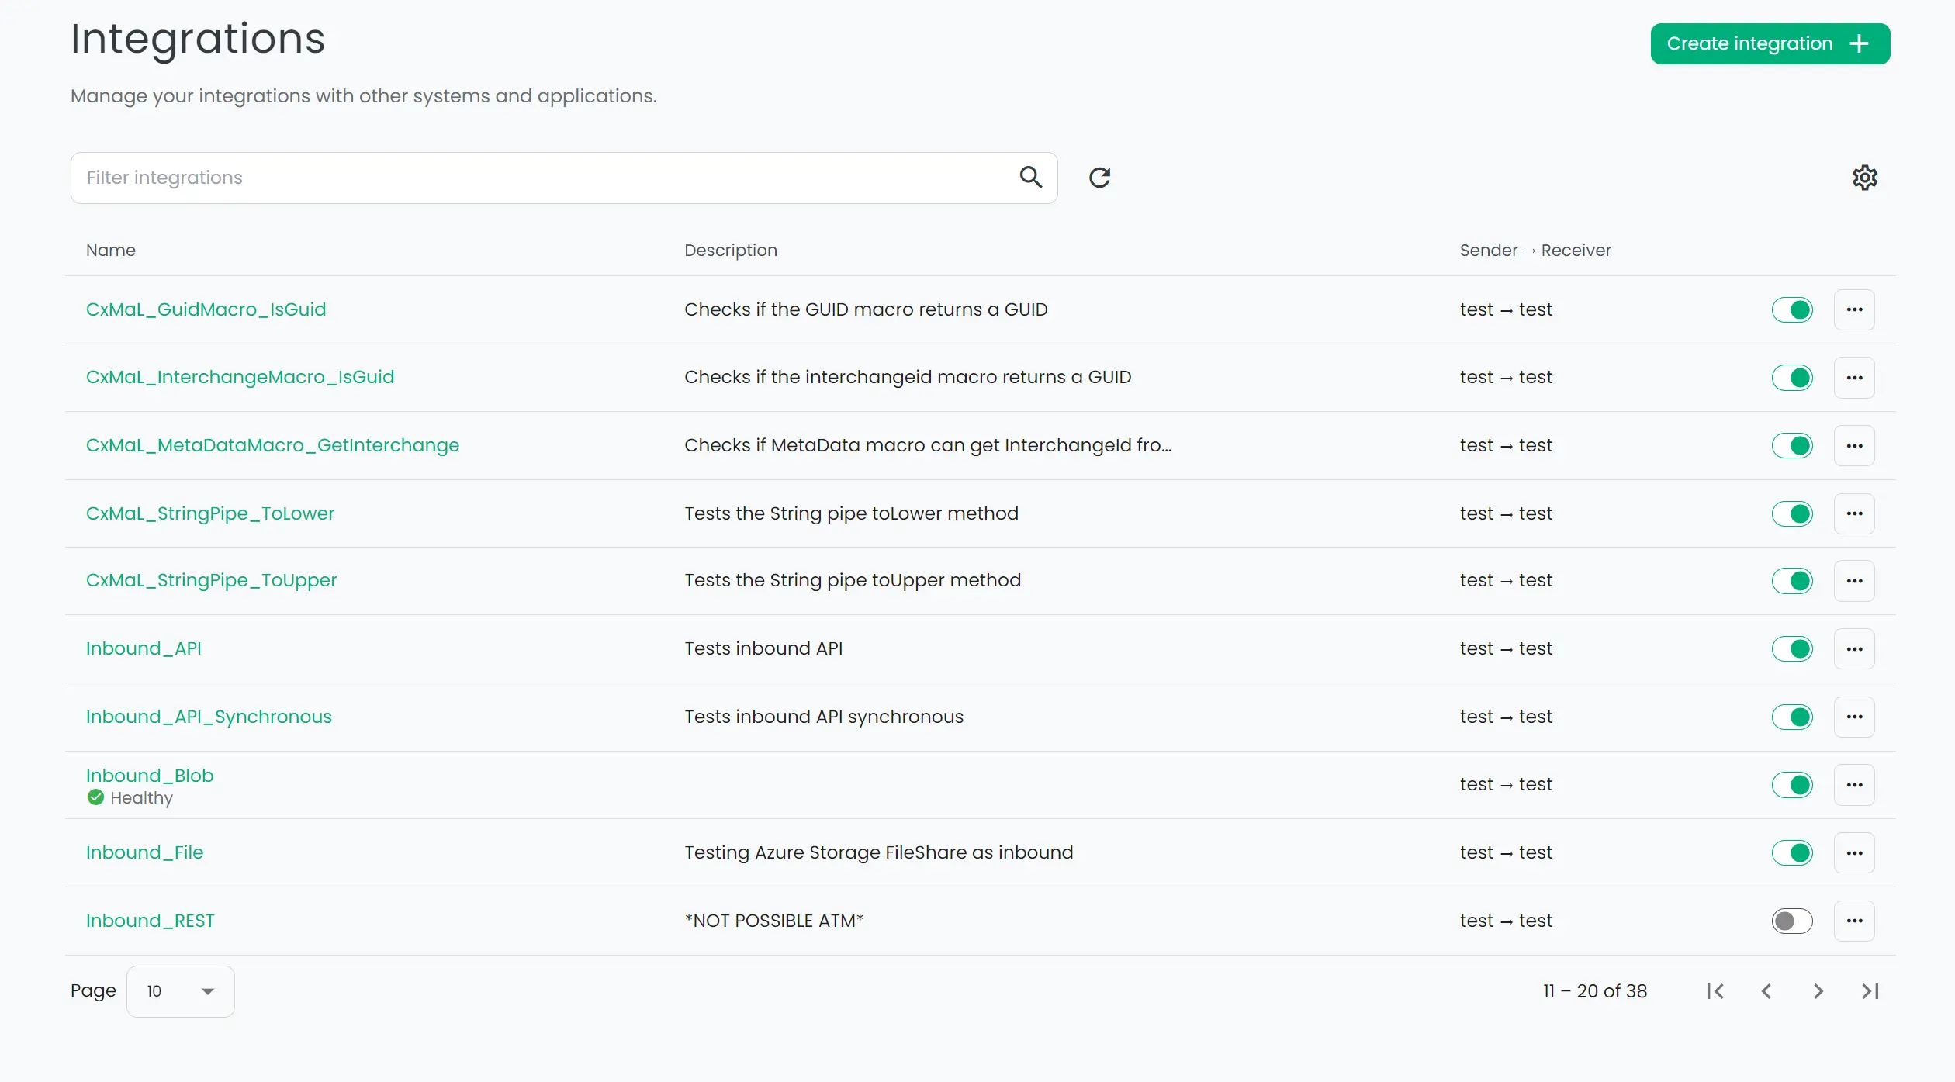Select the Name column header
The height and width of the screenshot is (1082, 1955).
(x=111, y=251)
